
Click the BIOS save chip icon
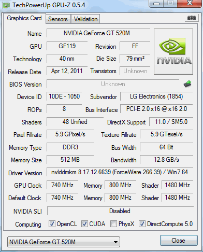pos(187,84)
